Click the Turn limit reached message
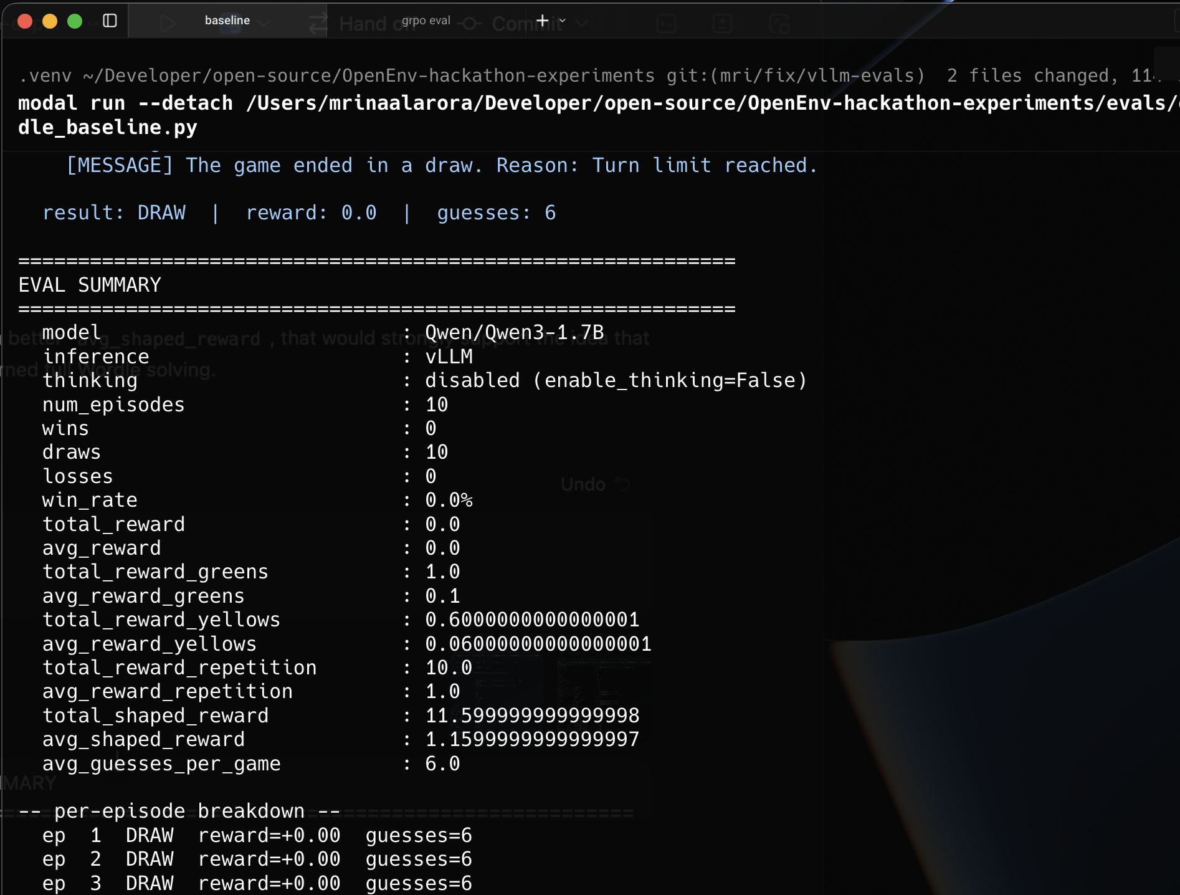The width and height of the screenshot is (1180, 895). click(704, 165)
